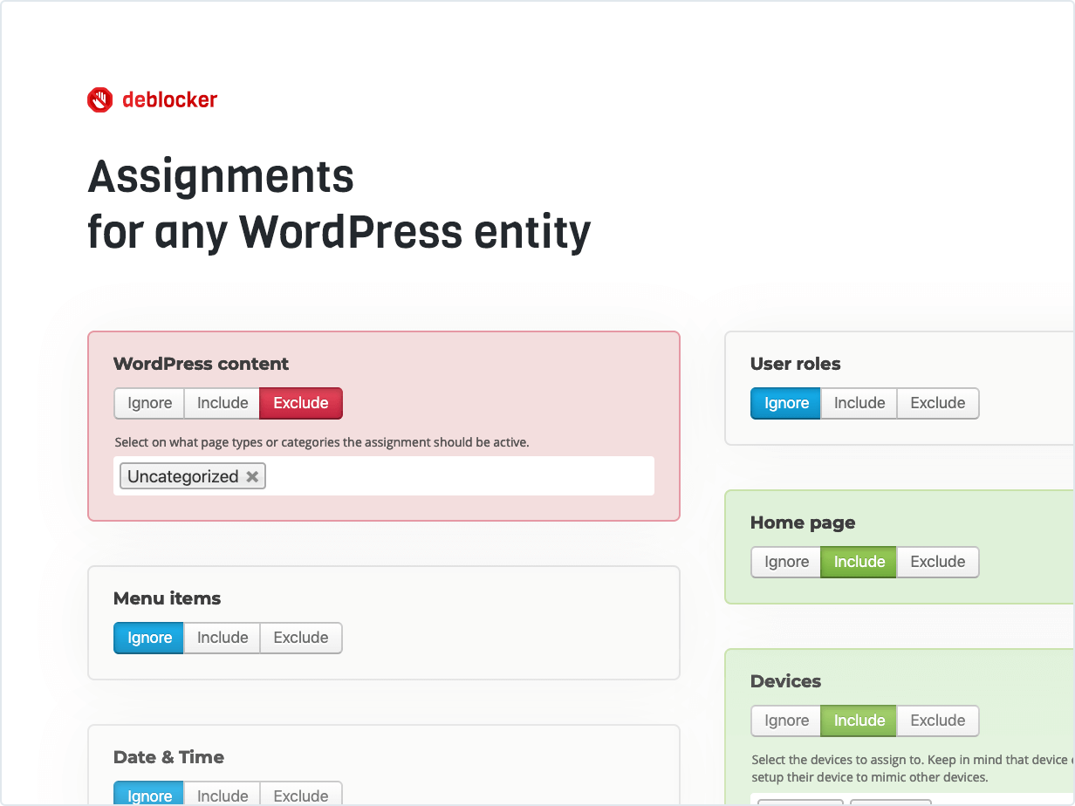Set User roles to Include

(x=859, y=403)
